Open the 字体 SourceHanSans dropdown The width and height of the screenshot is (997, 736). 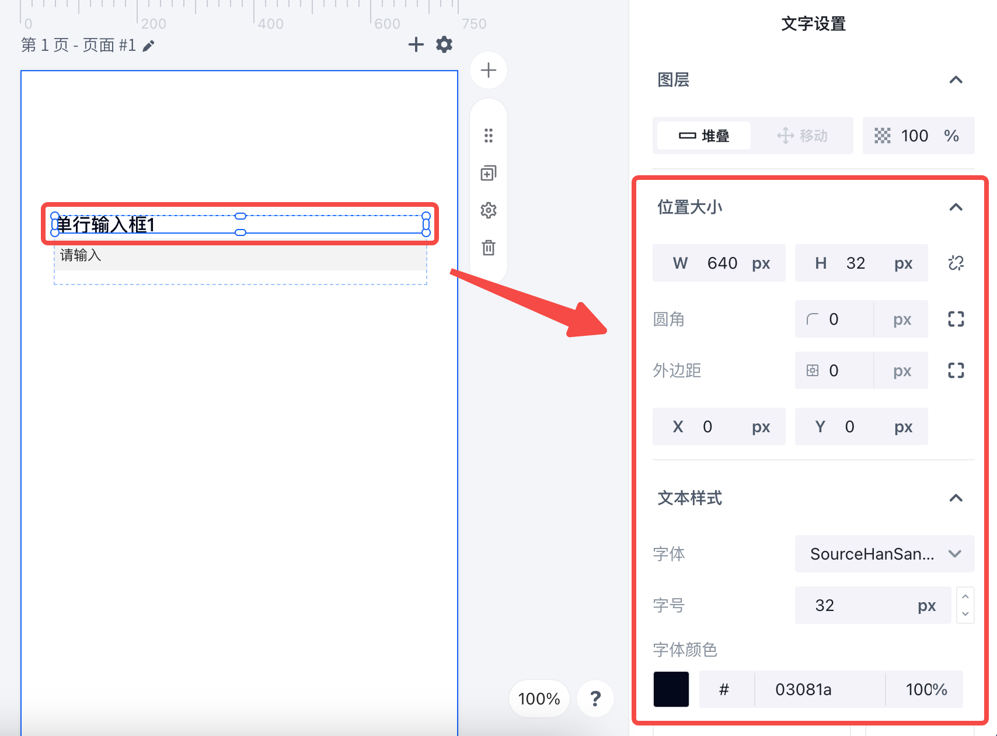(x=885, y=554)
